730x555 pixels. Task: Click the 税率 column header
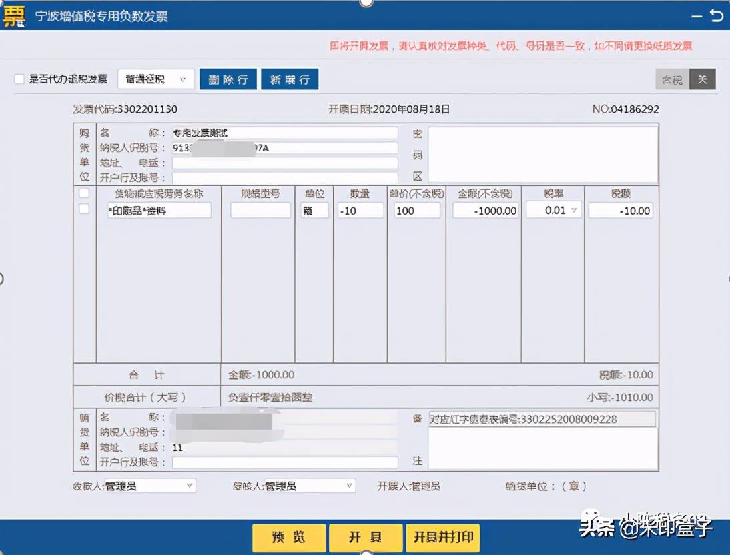click(x=554, y=193)
